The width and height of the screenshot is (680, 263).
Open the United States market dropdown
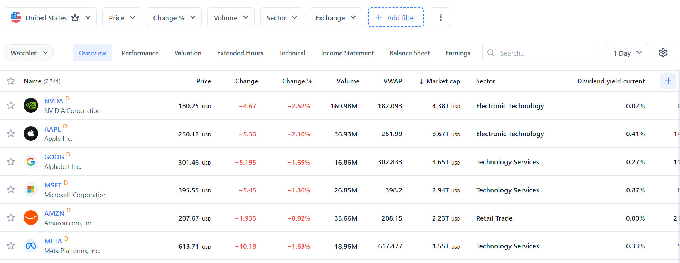click(x=51, y=17)
